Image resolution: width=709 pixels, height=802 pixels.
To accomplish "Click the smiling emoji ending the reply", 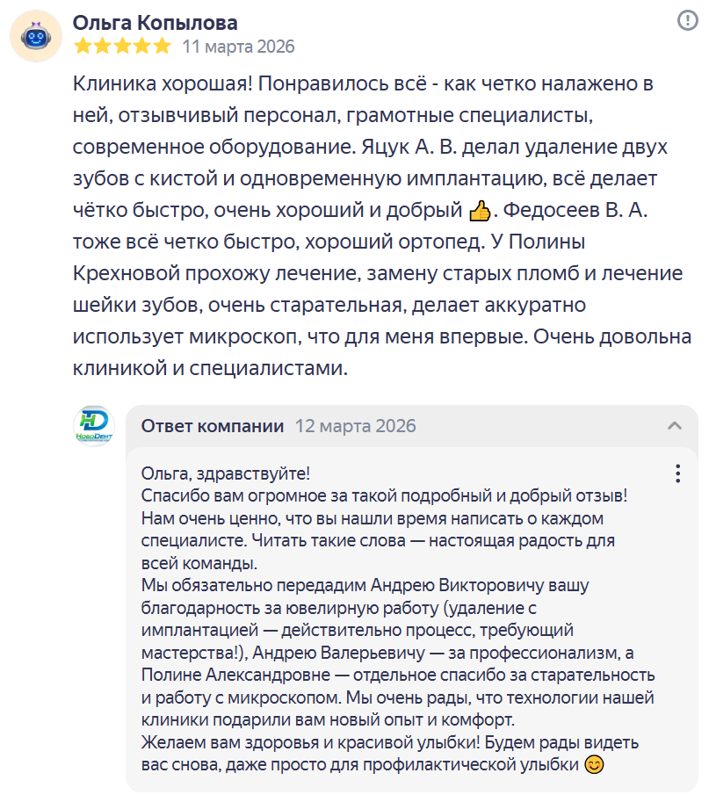I will [x=595, y=765].
